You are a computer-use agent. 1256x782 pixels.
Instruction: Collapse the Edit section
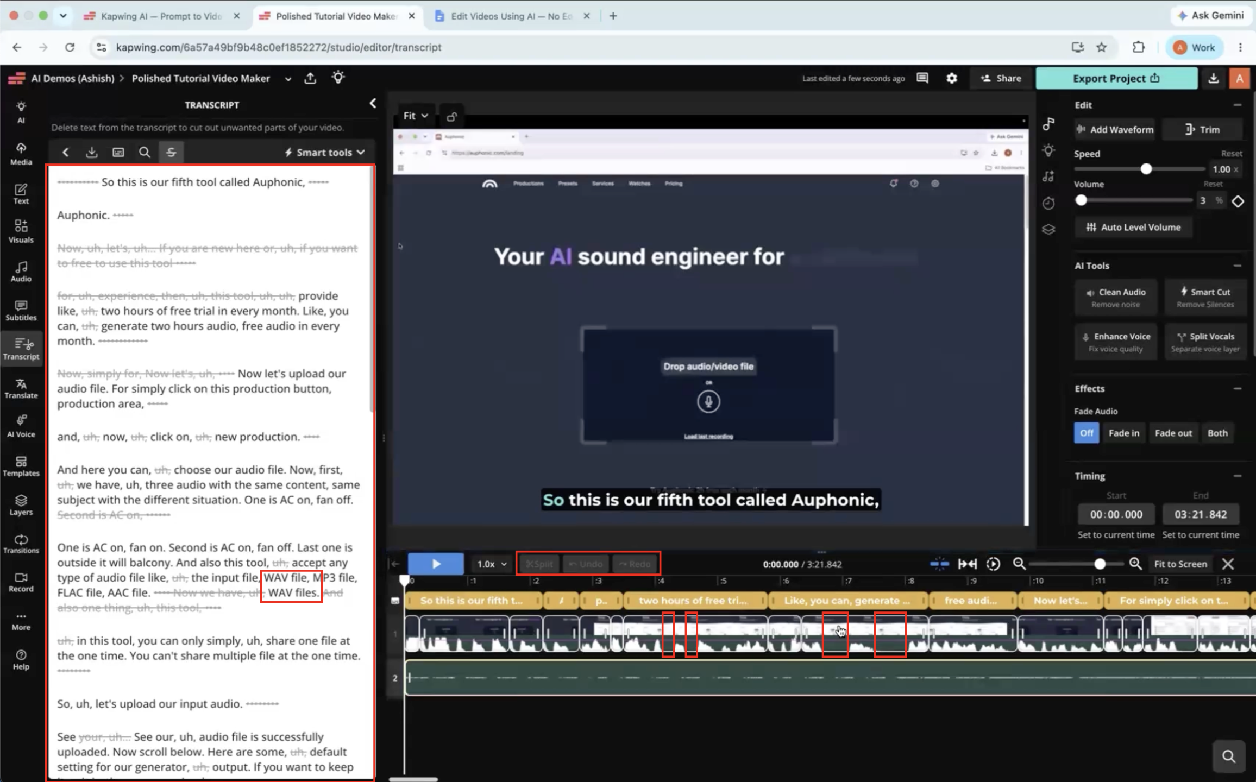pyautogui.click(x=1237, y=105)
